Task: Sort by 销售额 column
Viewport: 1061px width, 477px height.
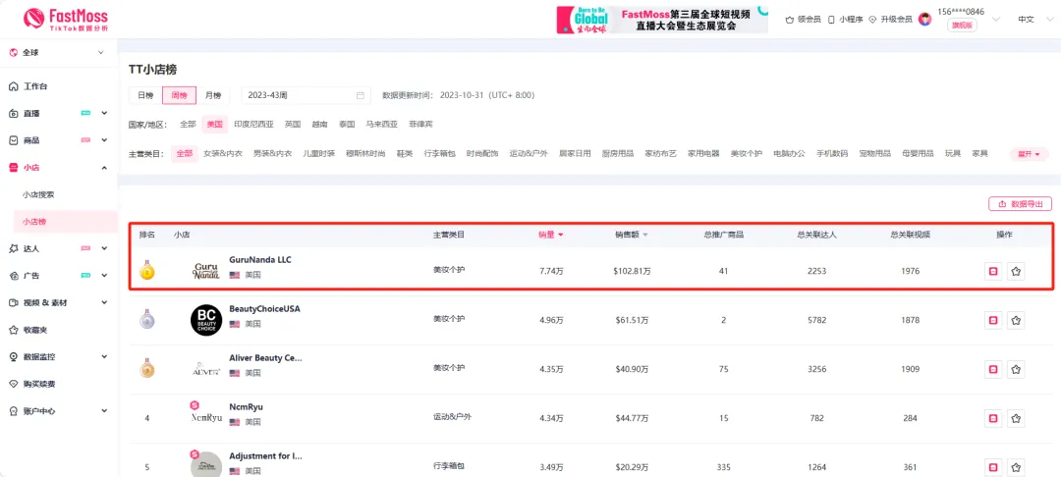Action: click(632, 235)
